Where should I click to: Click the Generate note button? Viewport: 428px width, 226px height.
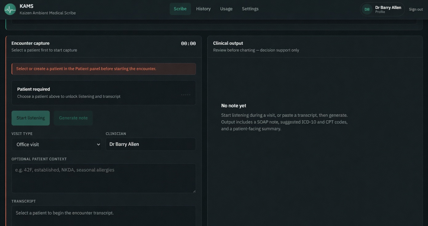tap(73, 118)
